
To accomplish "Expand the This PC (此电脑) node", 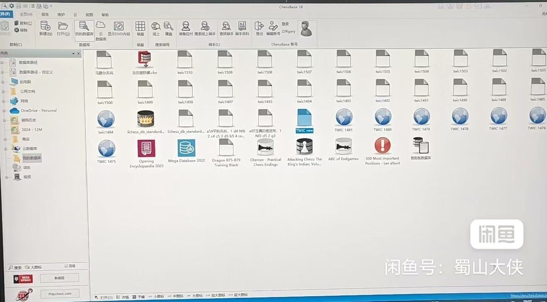I will pos(2,82).
